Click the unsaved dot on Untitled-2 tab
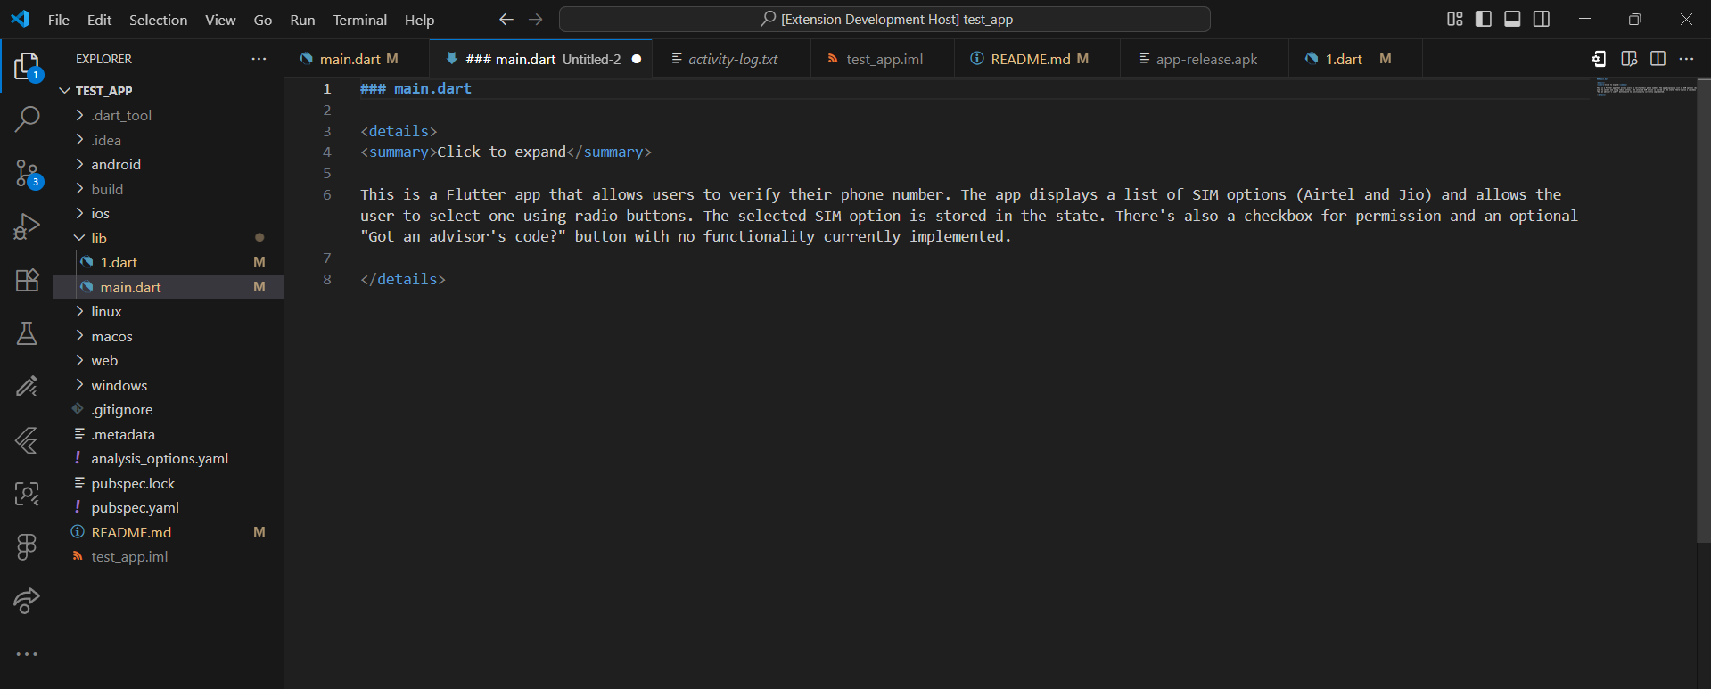The width and height of the screenshot is (1711, 689). pyautogui.click(x=637, y=59)
